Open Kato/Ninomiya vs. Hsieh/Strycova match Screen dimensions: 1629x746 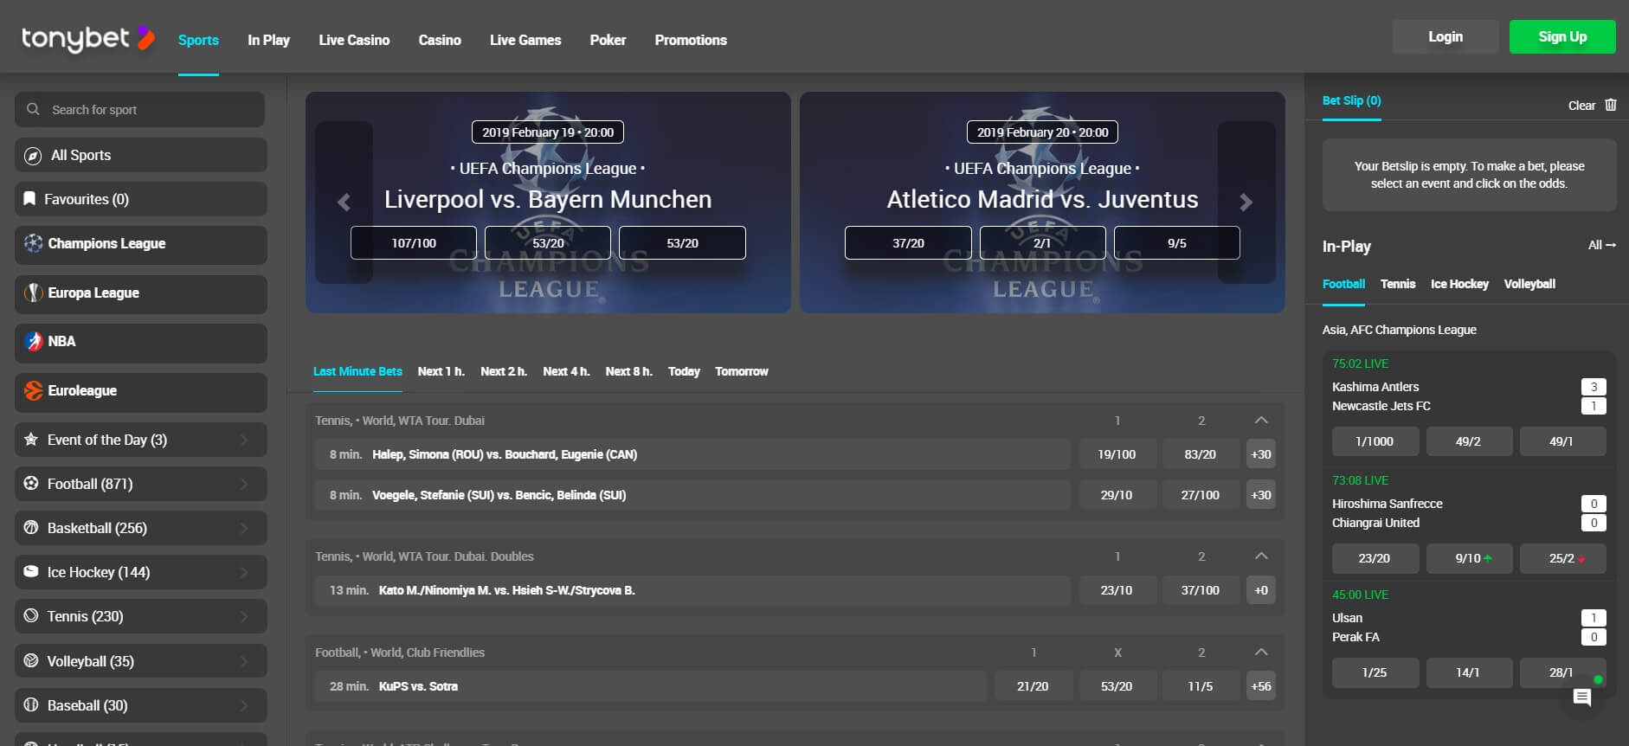[692, 590]
